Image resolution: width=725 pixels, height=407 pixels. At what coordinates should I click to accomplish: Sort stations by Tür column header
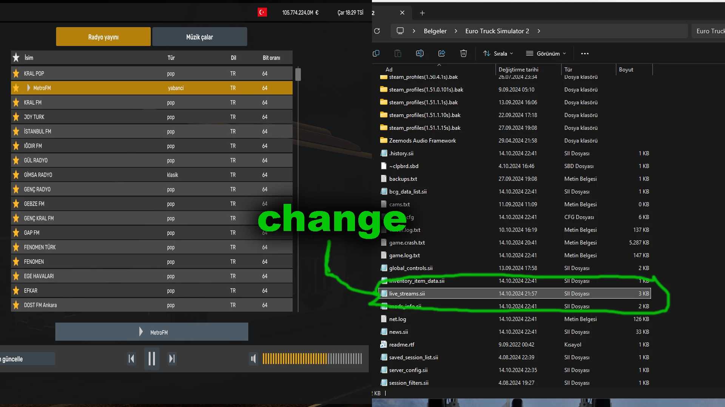[x=171, y=58]
